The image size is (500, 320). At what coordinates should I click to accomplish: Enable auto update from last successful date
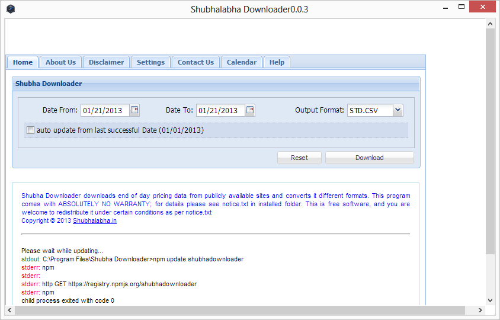30,130
